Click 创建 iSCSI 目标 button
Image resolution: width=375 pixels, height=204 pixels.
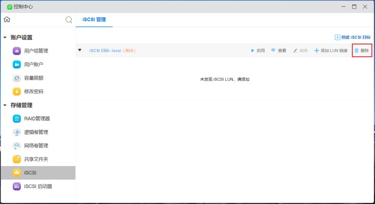tap(353, 37)
